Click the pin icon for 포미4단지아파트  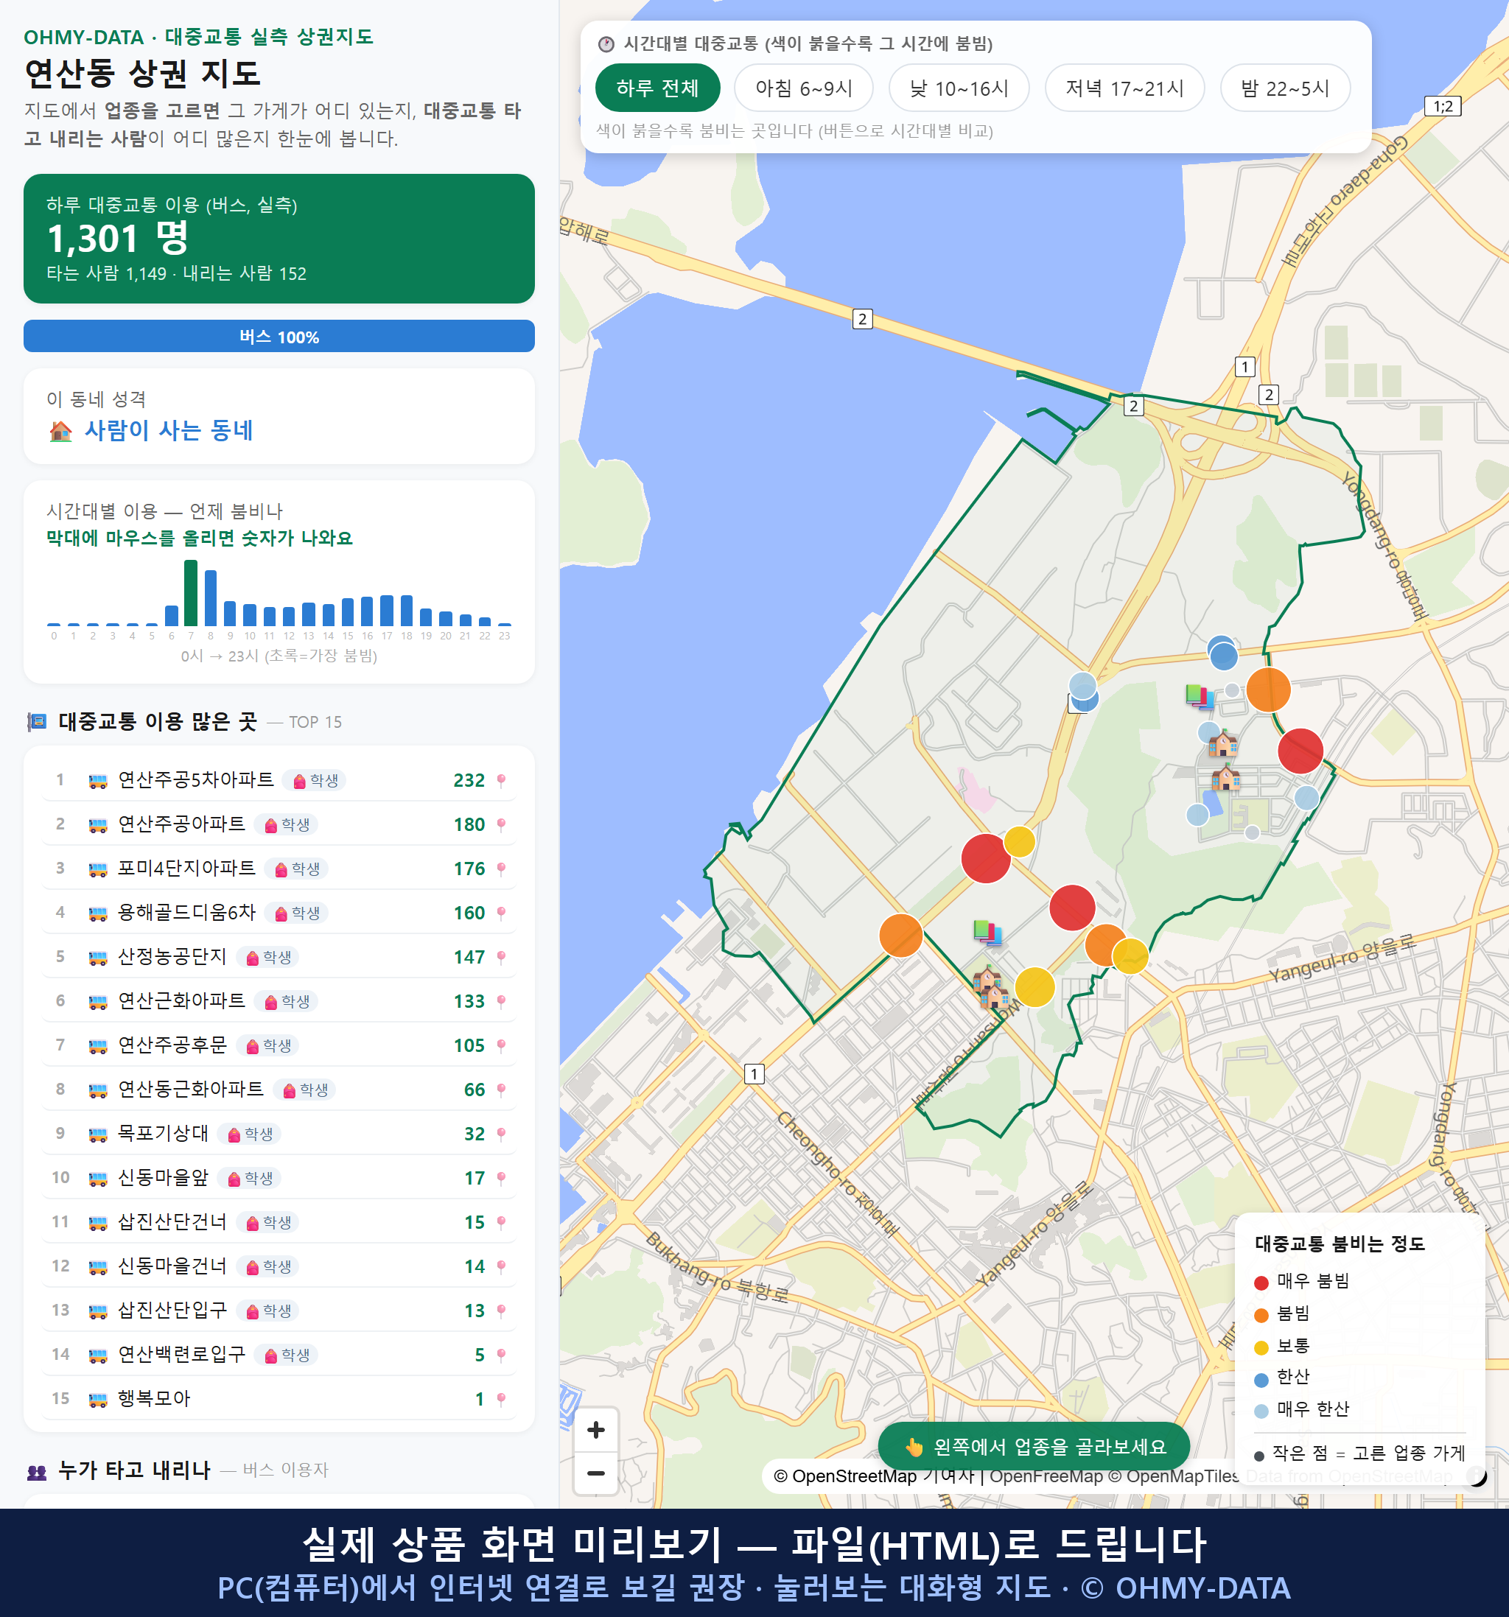pyautogui.click(x=501, y=869)
